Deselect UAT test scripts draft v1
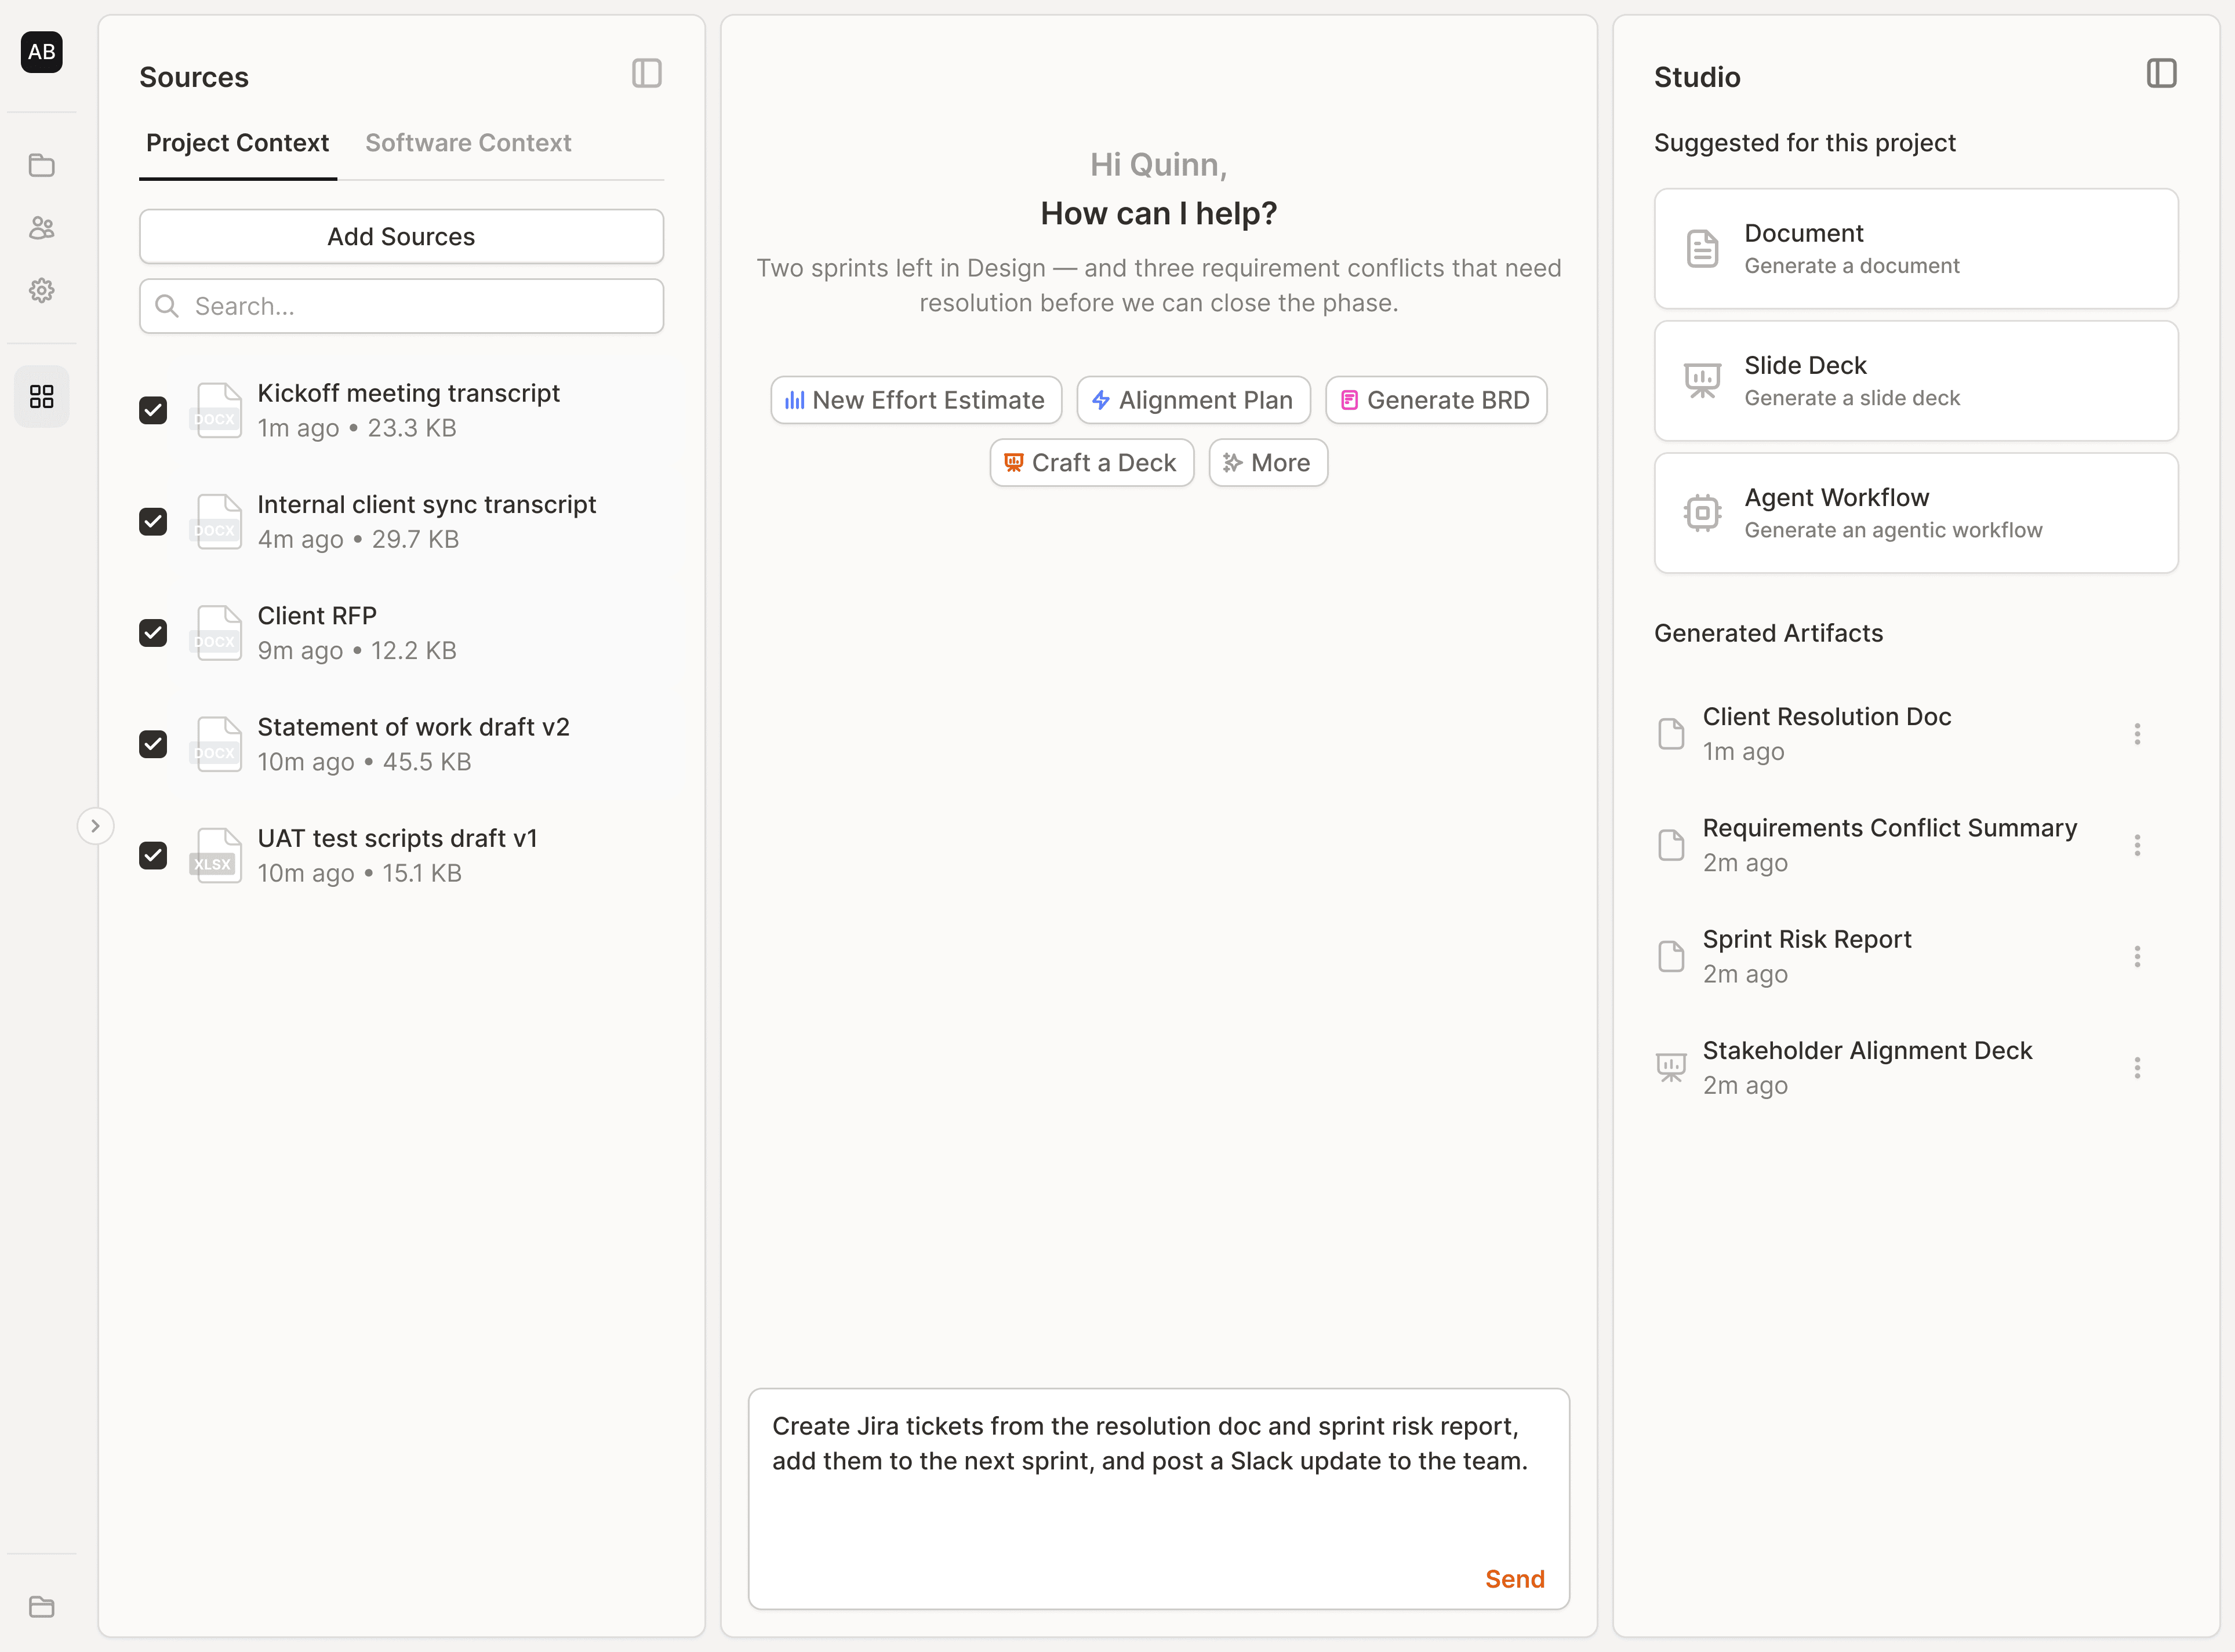Viewport: 2235px width, 1652px height. pos(153,855)
